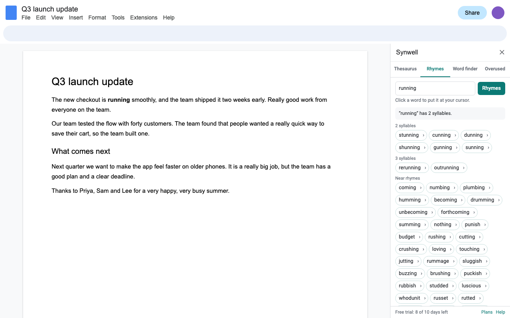Open the File menu
The image size is (510, 318).
(x=26, y=17)
